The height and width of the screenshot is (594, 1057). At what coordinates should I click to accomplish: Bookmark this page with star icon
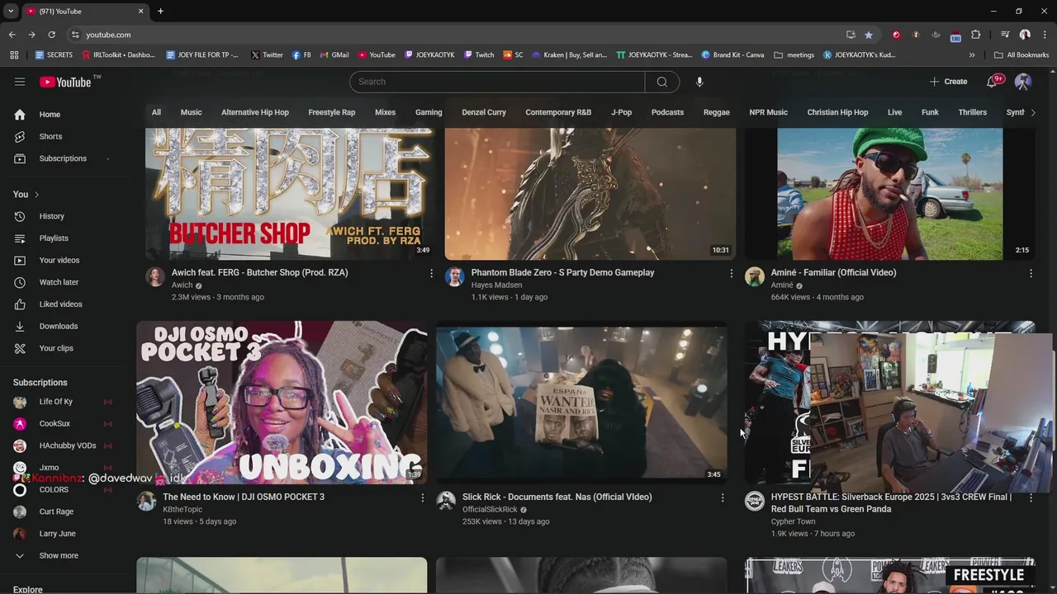(869, 35)
